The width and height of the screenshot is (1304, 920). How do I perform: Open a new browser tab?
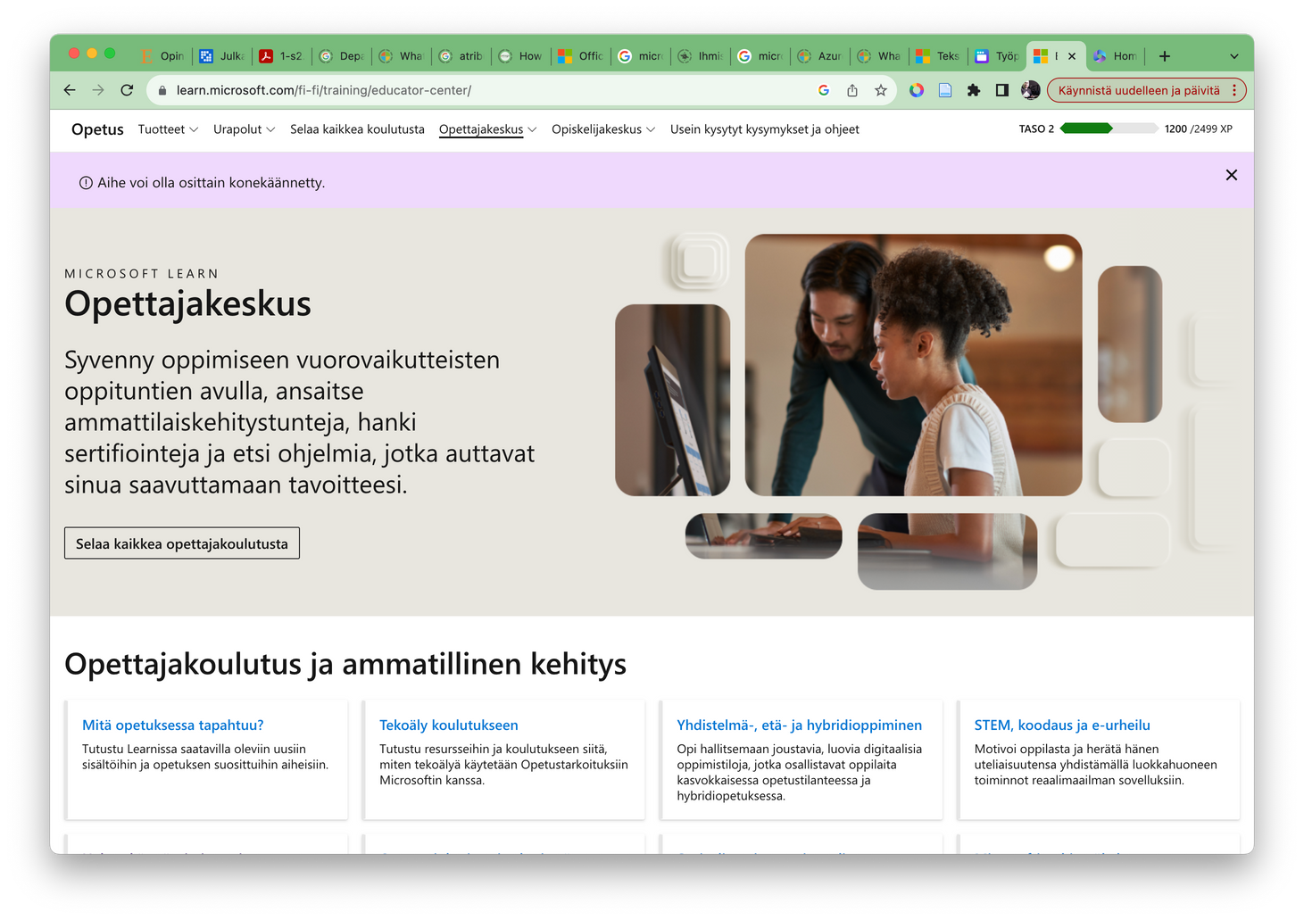(1165, 56)
